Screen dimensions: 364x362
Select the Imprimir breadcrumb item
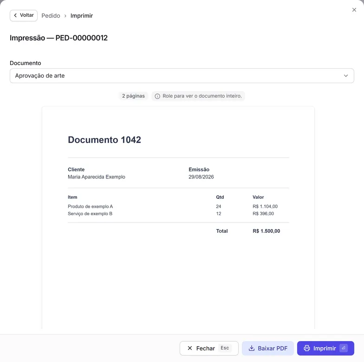click(x=82, y=16)
